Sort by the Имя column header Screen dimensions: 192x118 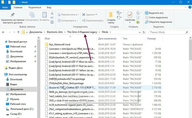(47, 39)
